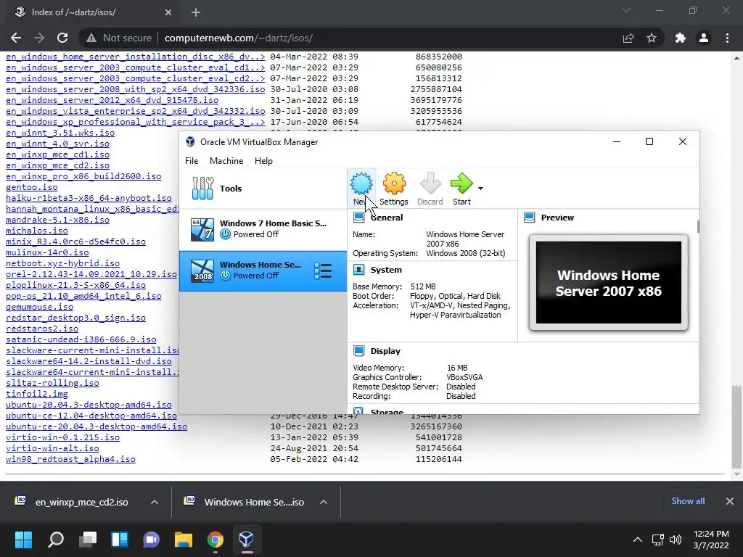Reload the Chrome page

pos(62,38)
